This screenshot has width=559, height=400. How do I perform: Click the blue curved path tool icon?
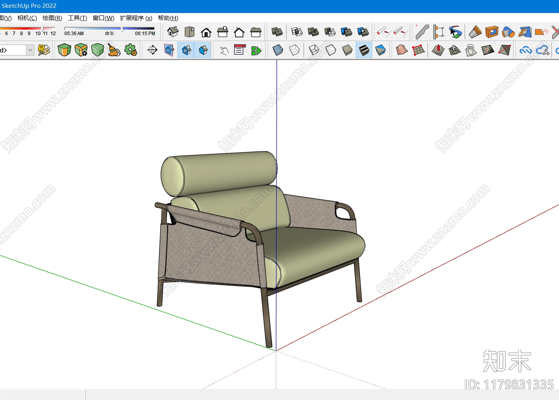455,32
